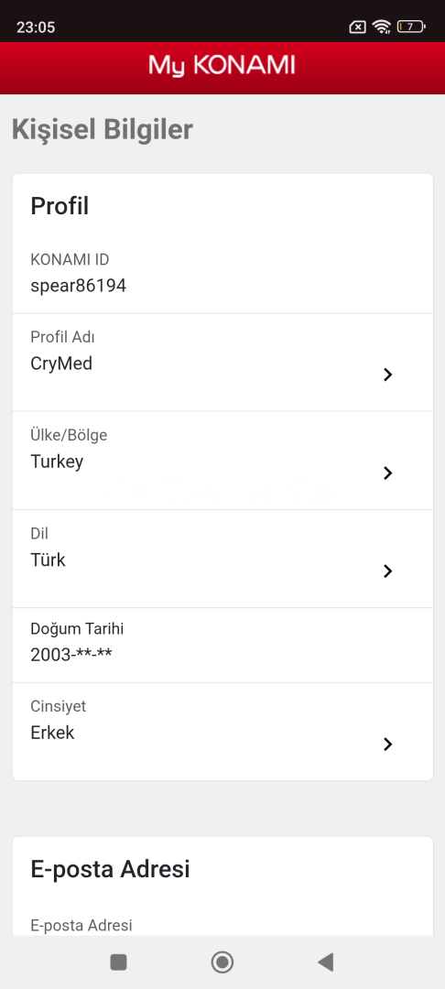Tap the My KONAMI header logo
The image size is (445, 989).
pyautogui.click(x=222, y=66)
